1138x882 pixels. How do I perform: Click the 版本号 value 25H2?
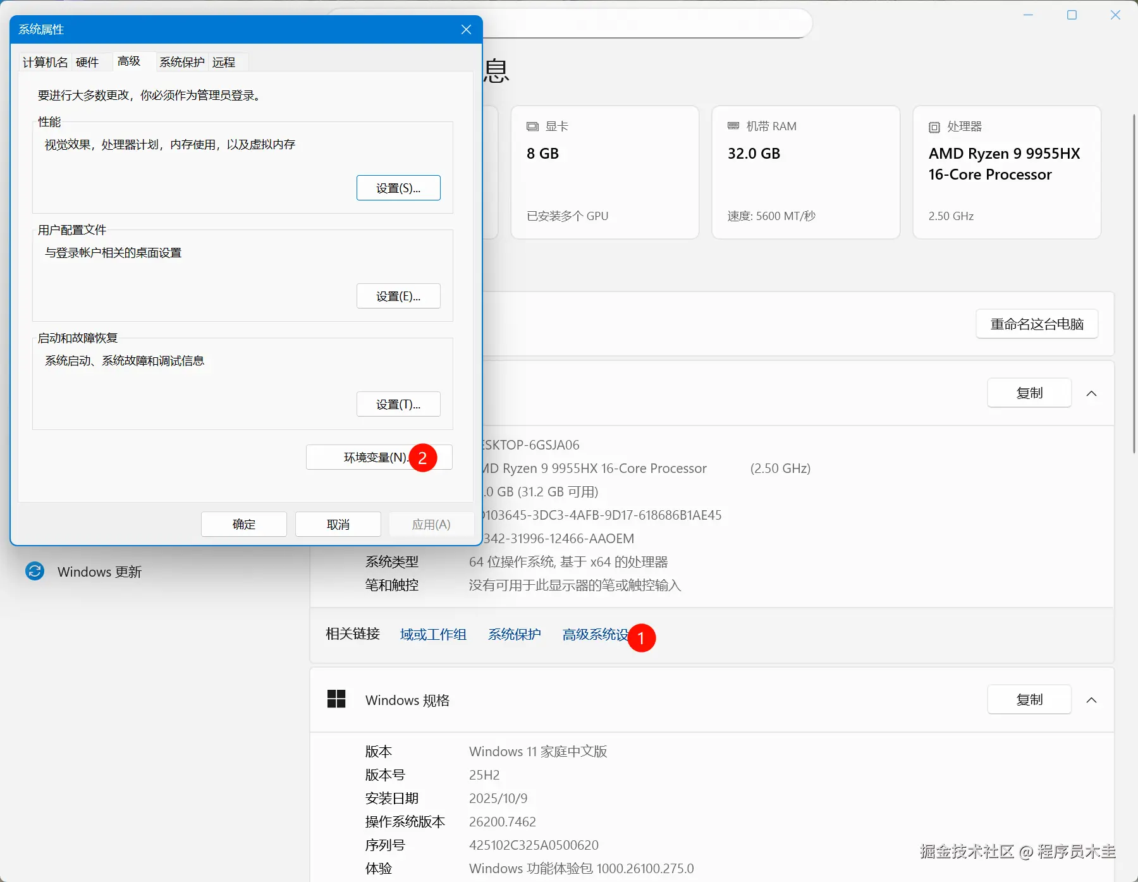pos(484,775)
